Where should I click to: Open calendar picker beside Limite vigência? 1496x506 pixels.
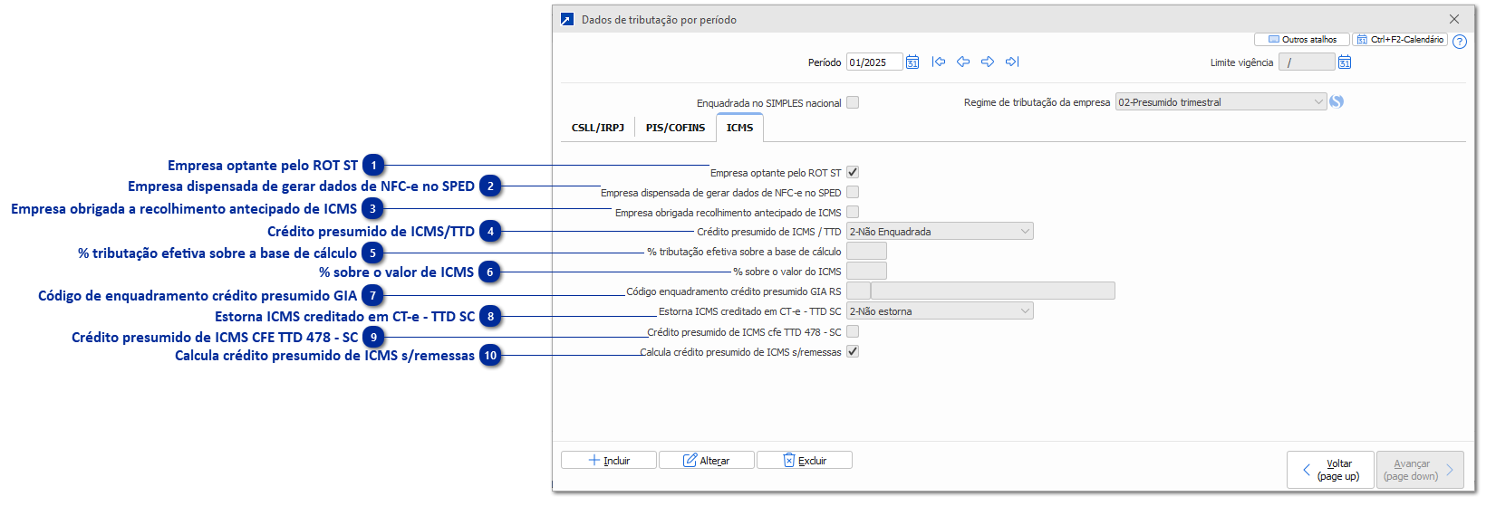pyautogui.click(x=1345, y=62)
